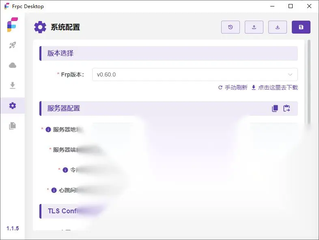Screen dimensions: 319x240
Task: Paste into the 服务器配置 section
Action: [287, 108]
